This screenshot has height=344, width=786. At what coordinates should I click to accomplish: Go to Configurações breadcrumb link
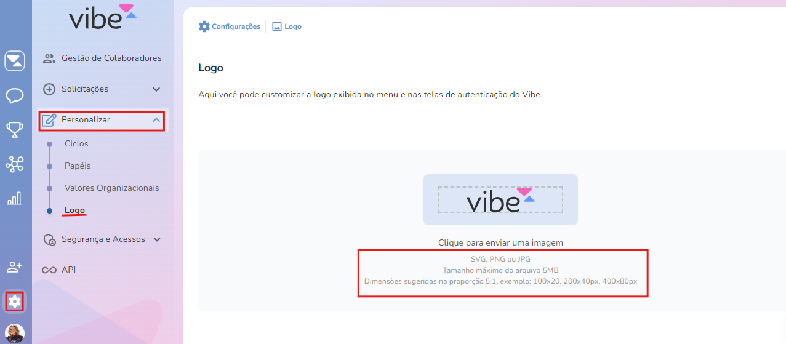coord(236,26)
